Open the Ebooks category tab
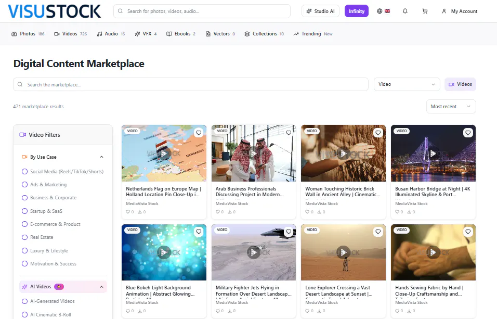This screenshot has width=497, height=319. [181, 34]
